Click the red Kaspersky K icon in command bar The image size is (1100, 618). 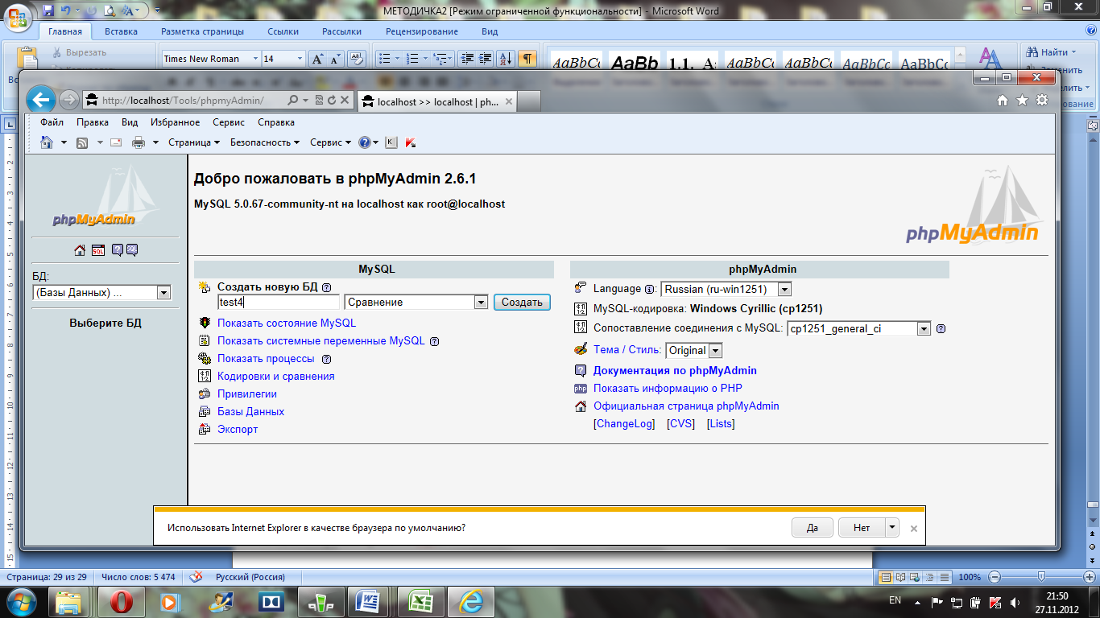click(x=411, y=142)
